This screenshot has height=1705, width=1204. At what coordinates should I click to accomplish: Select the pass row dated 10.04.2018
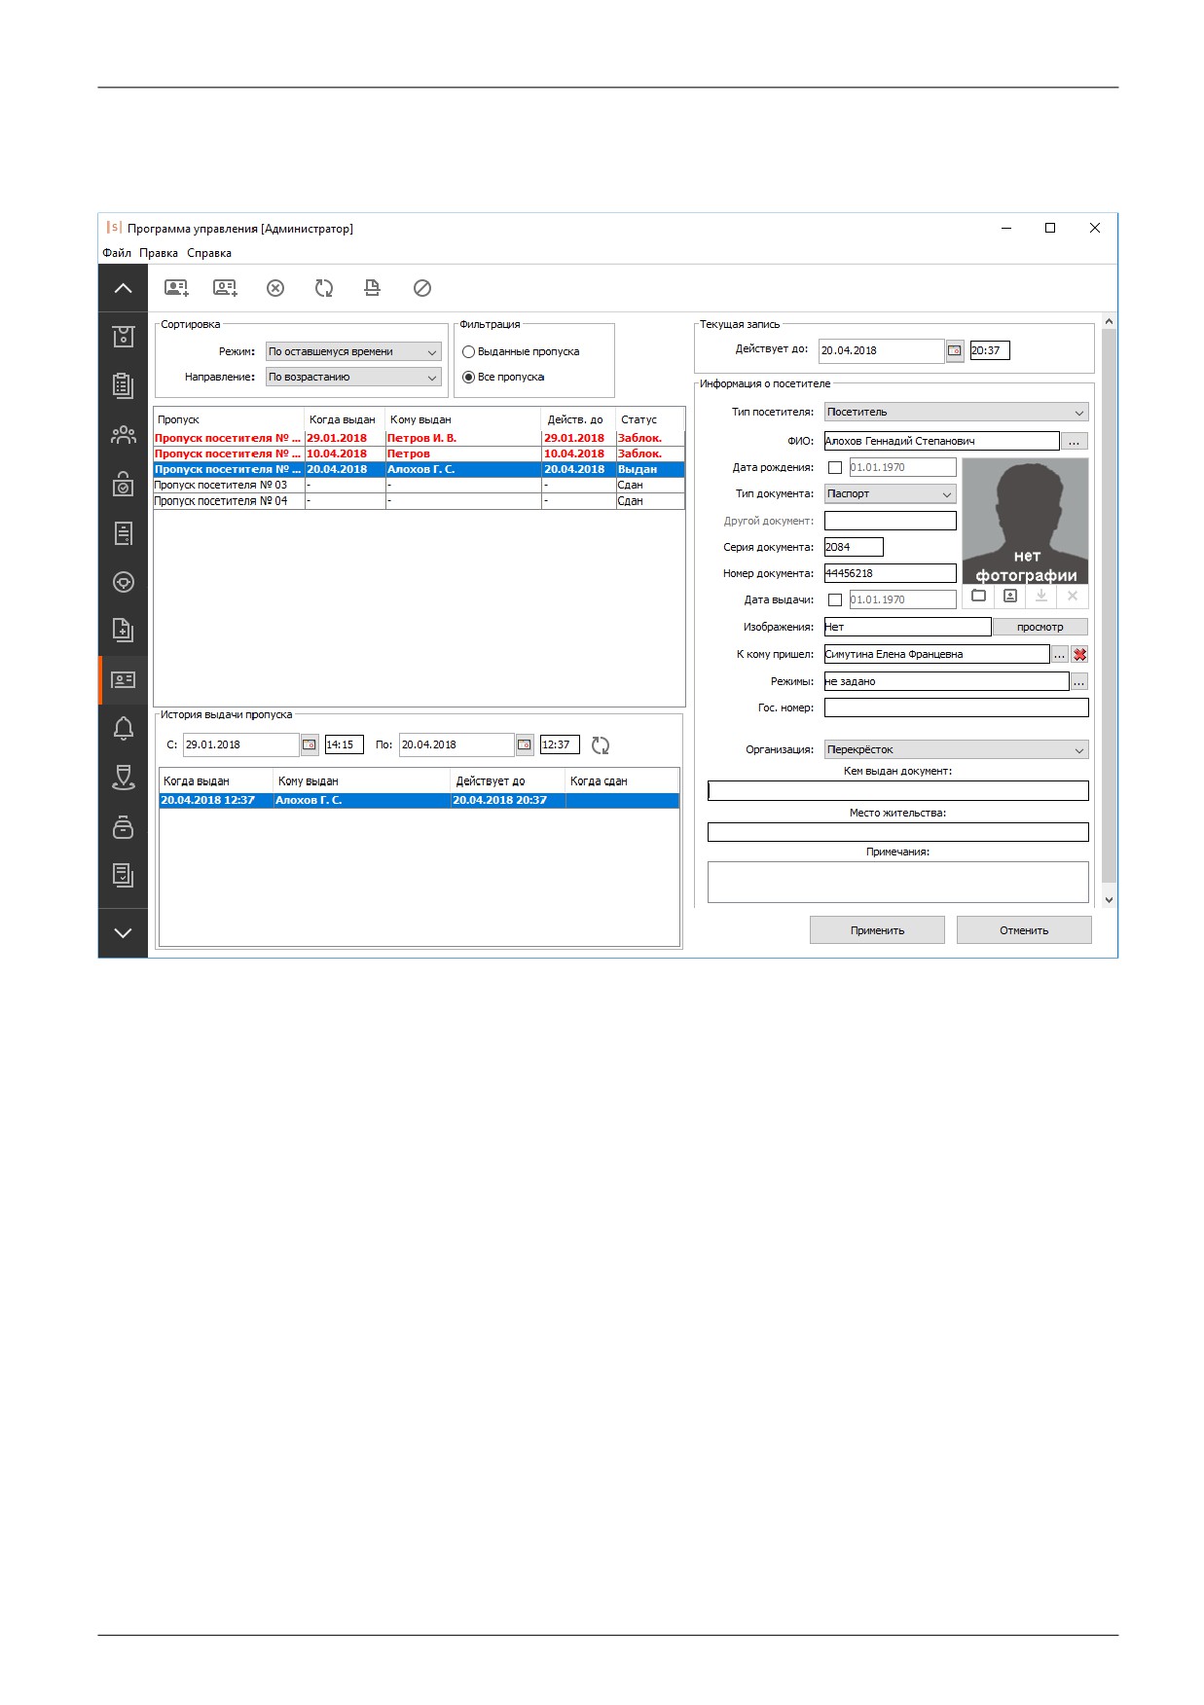(x=419, y=453)
